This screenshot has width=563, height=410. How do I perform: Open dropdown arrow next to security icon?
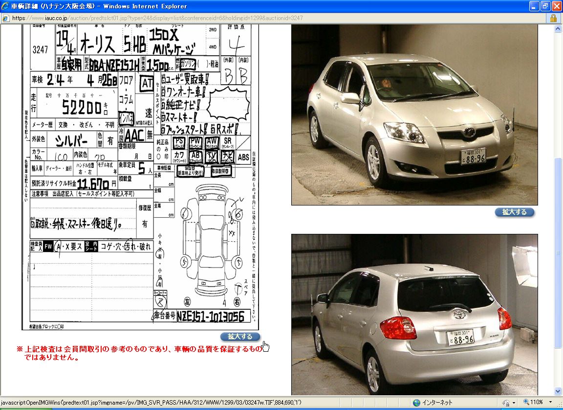click(514, 403)
